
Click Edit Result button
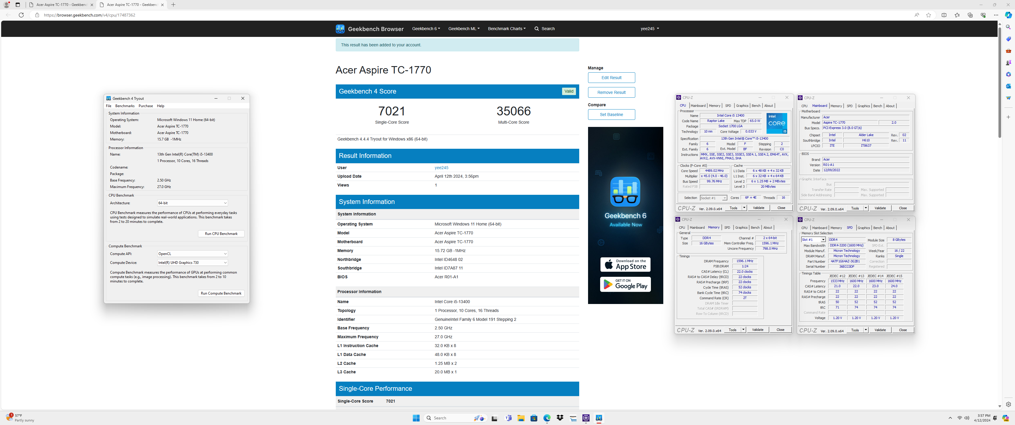tap(611, 78)
